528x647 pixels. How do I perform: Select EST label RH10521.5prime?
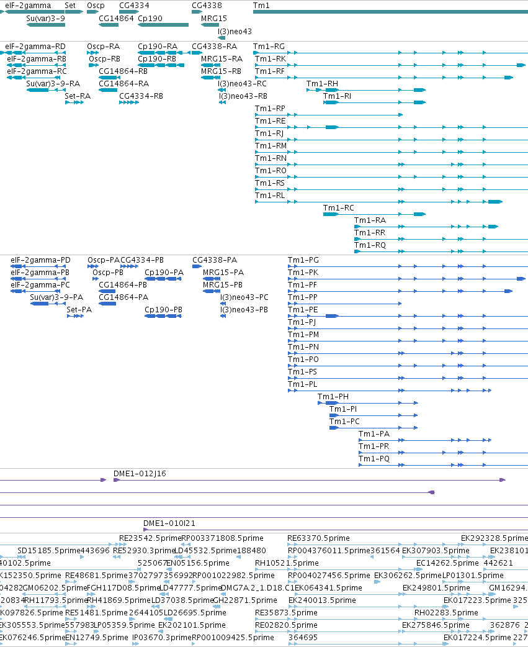[x=287, y=563]
